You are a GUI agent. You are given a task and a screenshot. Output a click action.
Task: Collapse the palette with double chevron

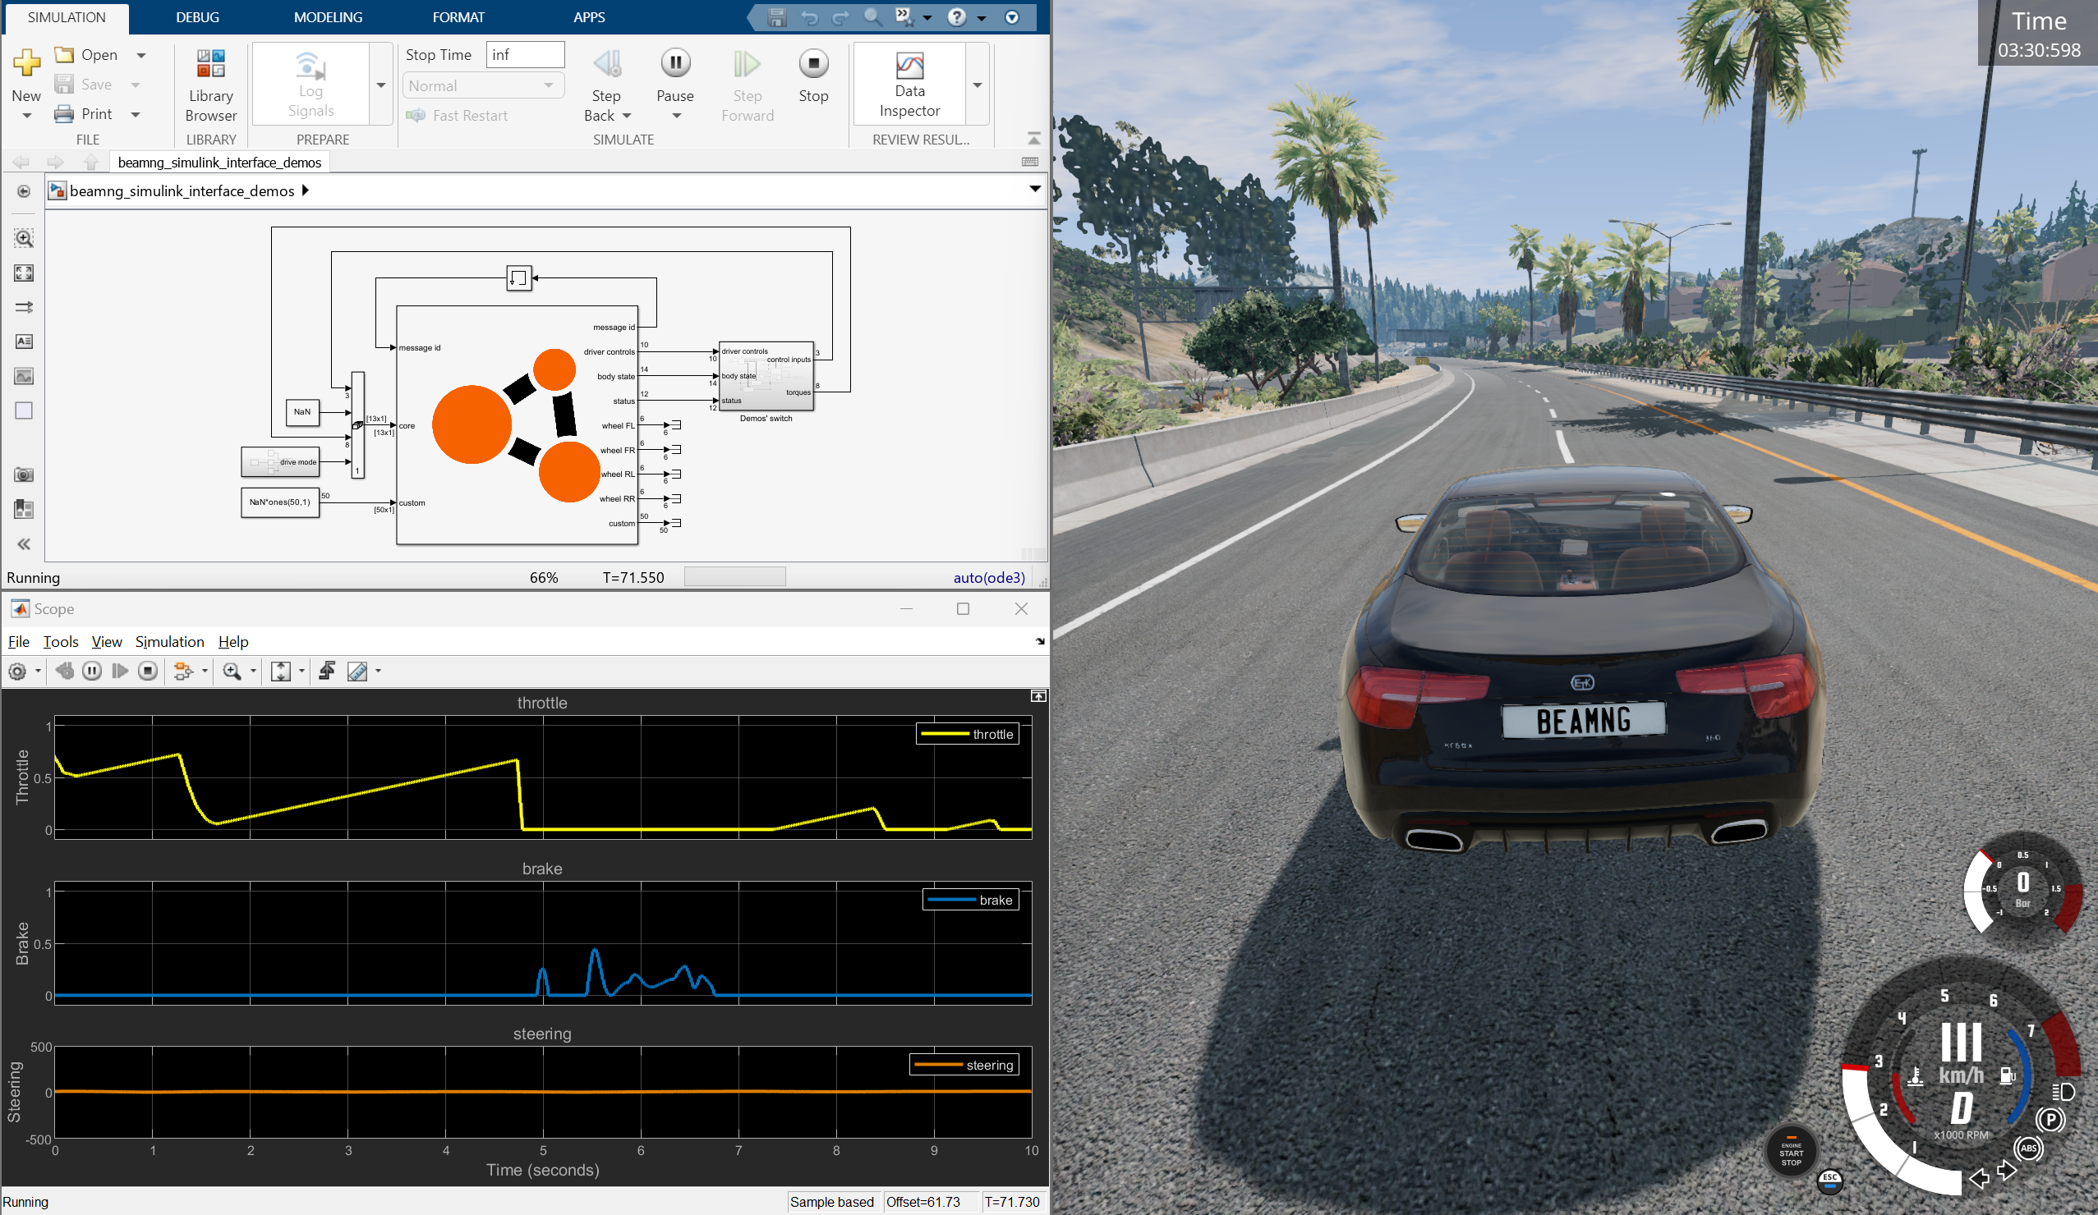pos(24,544)
